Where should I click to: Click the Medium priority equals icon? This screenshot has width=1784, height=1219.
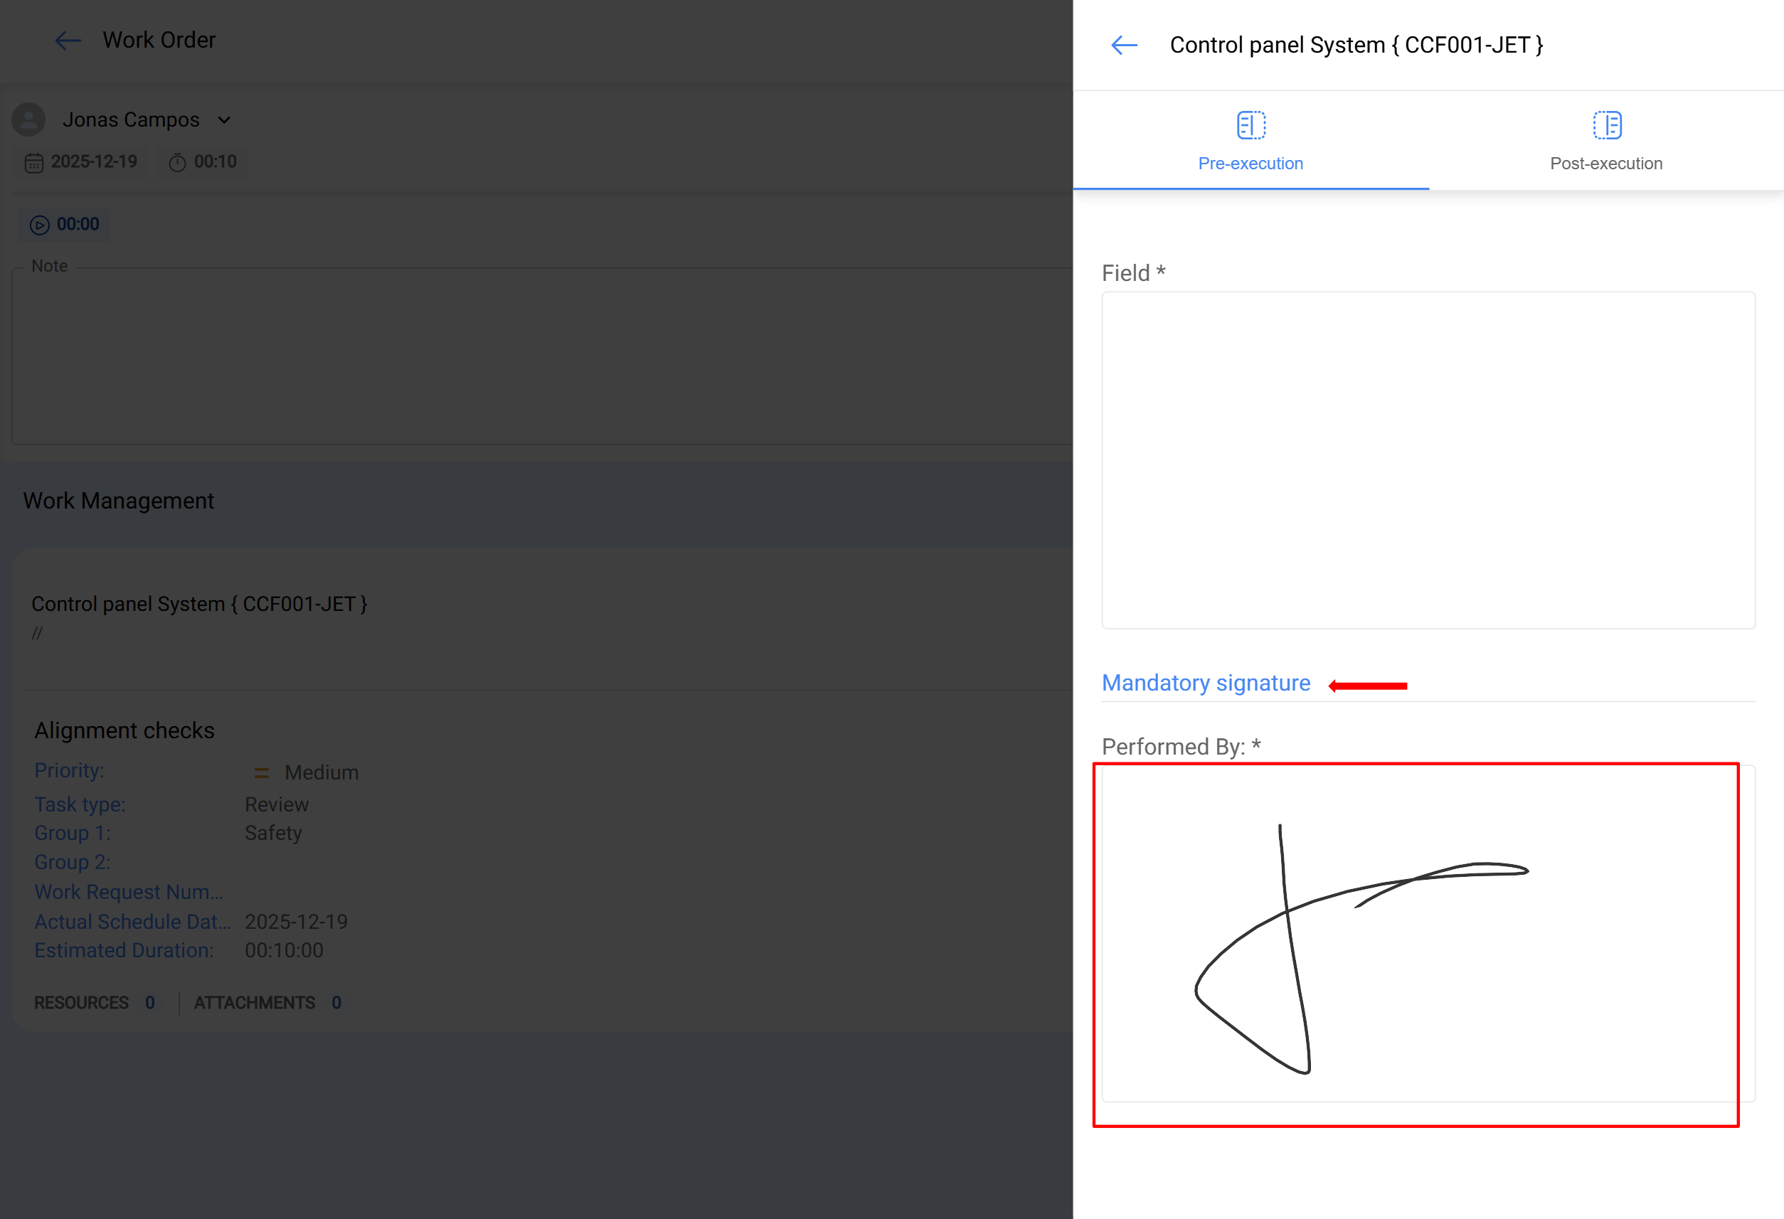[x=262, y=772]
